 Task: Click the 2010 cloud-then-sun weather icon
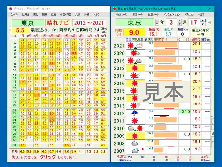135,128
